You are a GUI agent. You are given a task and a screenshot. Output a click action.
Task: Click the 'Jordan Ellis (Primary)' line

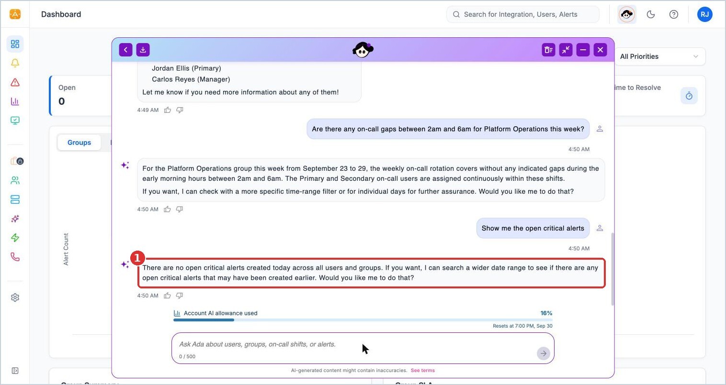tap(186, 68)
